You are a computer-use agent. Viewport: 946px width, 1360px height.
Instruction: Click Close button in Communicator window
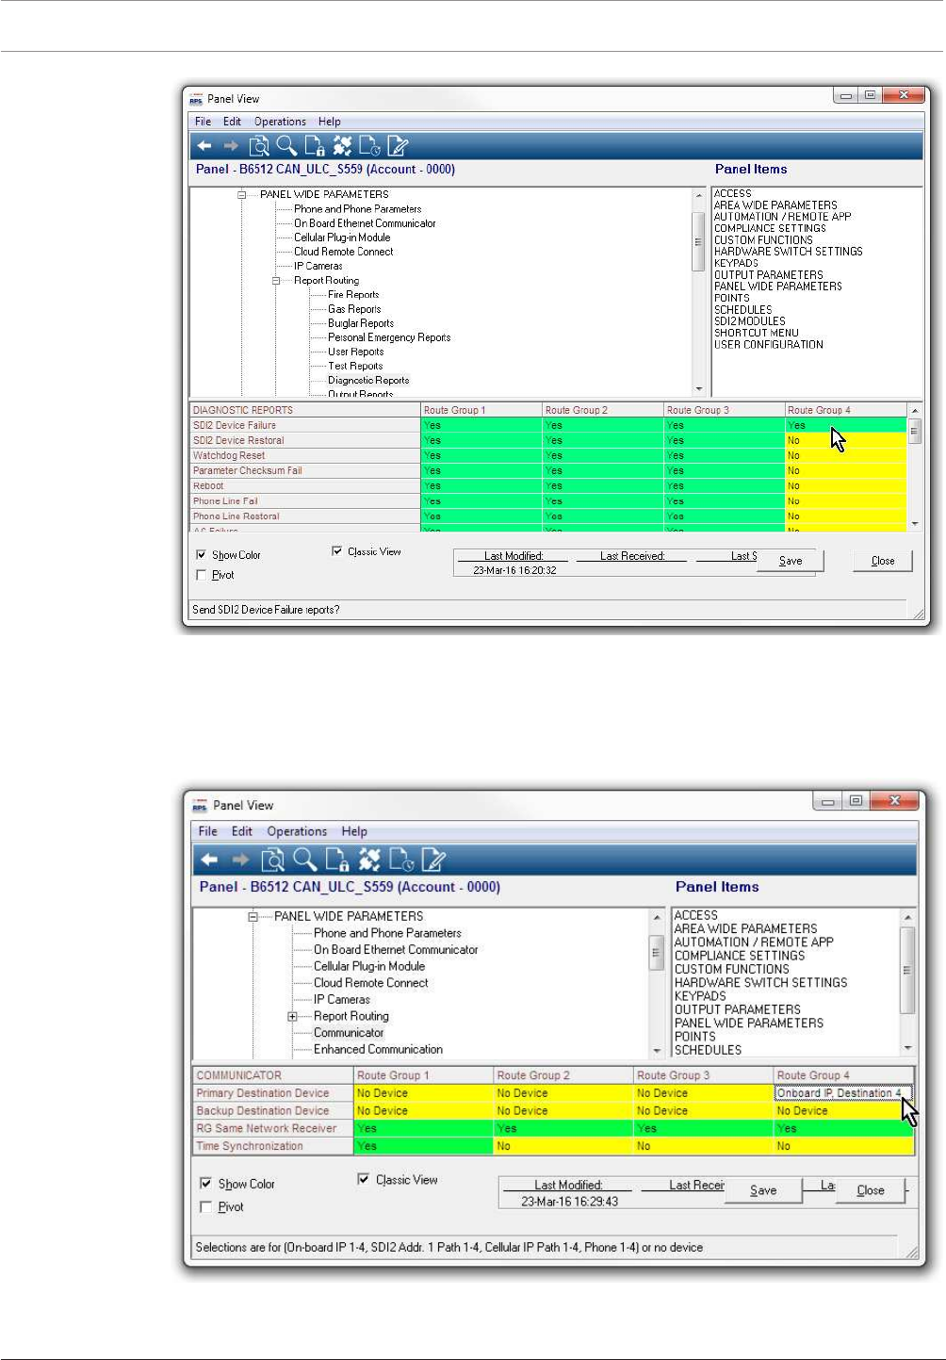pos(871,1190)
